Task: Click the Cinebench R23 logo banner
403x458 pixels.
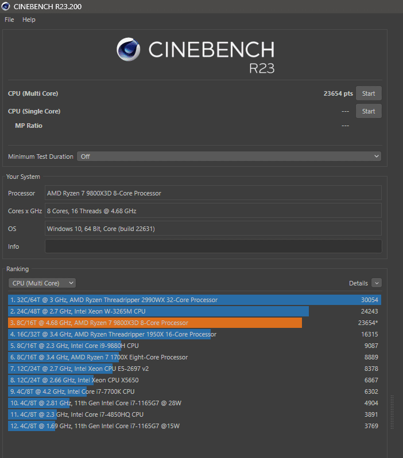Action: [195, 55]
